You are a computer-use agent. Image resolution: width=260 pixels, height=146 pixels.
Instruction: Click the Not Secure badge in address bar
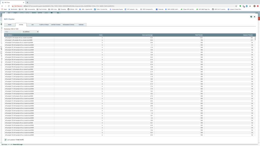(18, 6)
